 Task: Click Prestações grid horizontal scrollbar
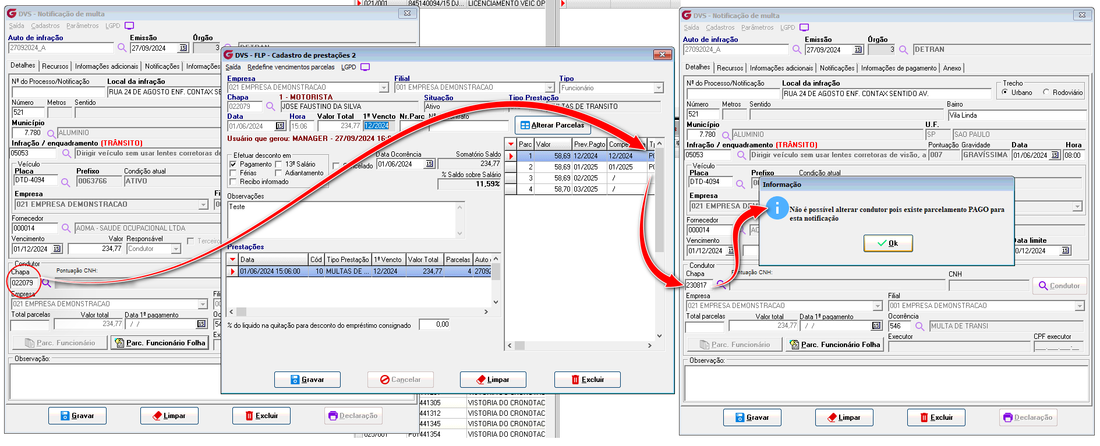click(359, 312)
